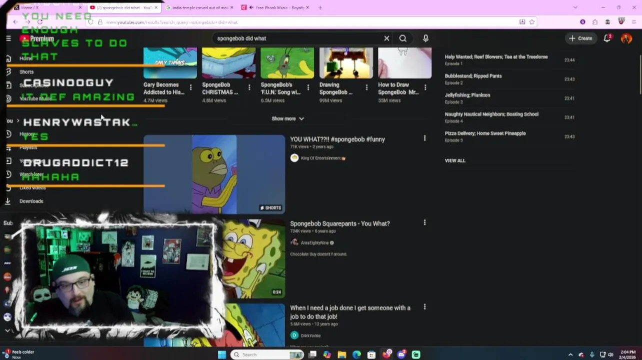Collapse the sidebar section with the bottom chevron
Image resolution: width=642 pixels, height=360 pixels.
point(7,330)
